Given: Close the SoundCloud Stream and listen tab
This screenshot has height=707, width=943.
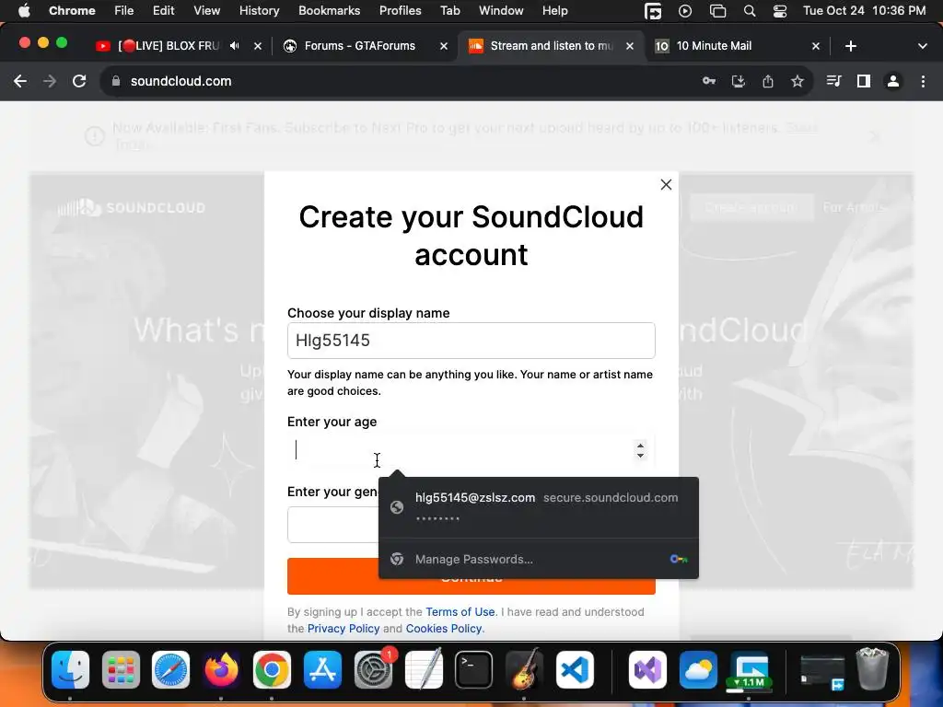Looking at the screenshot, I should 630,46.
